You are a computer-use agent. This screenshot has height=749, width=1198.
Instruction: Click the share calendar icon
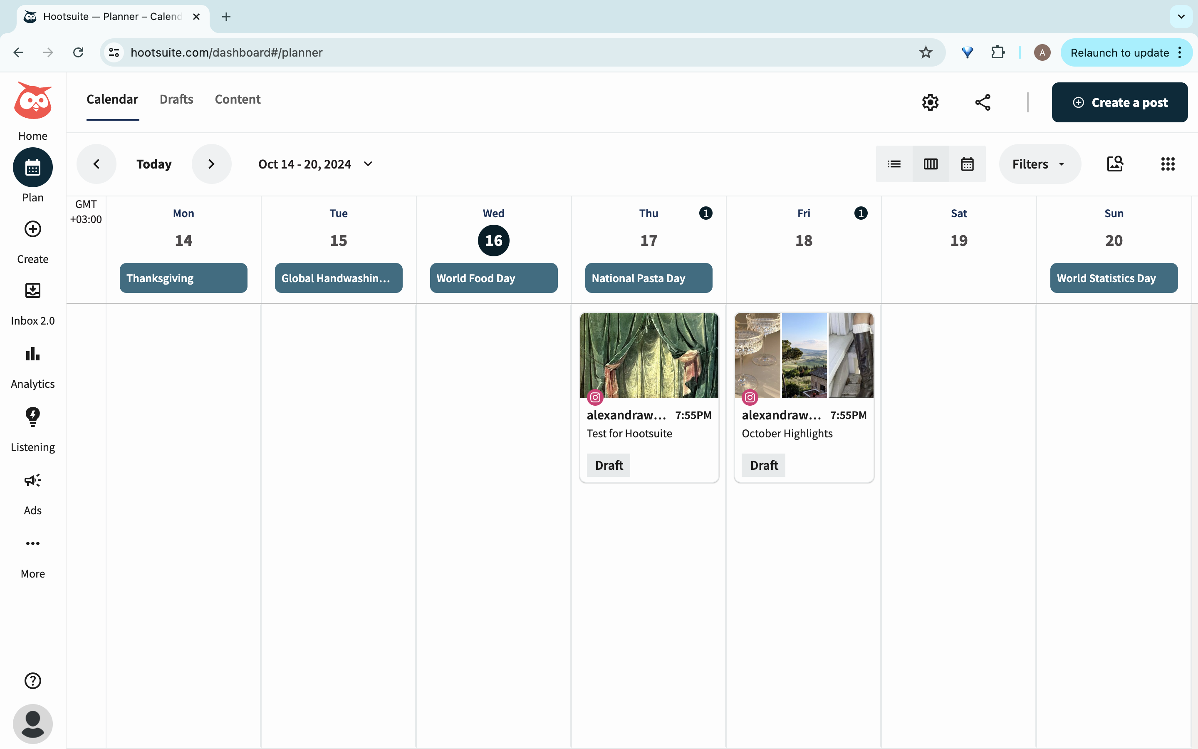(x=983, y=102)
